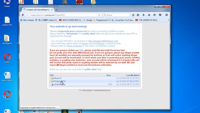Select the html5game desktop folder
This screenshot has width=200, height=113.
[x=7, y=40]
